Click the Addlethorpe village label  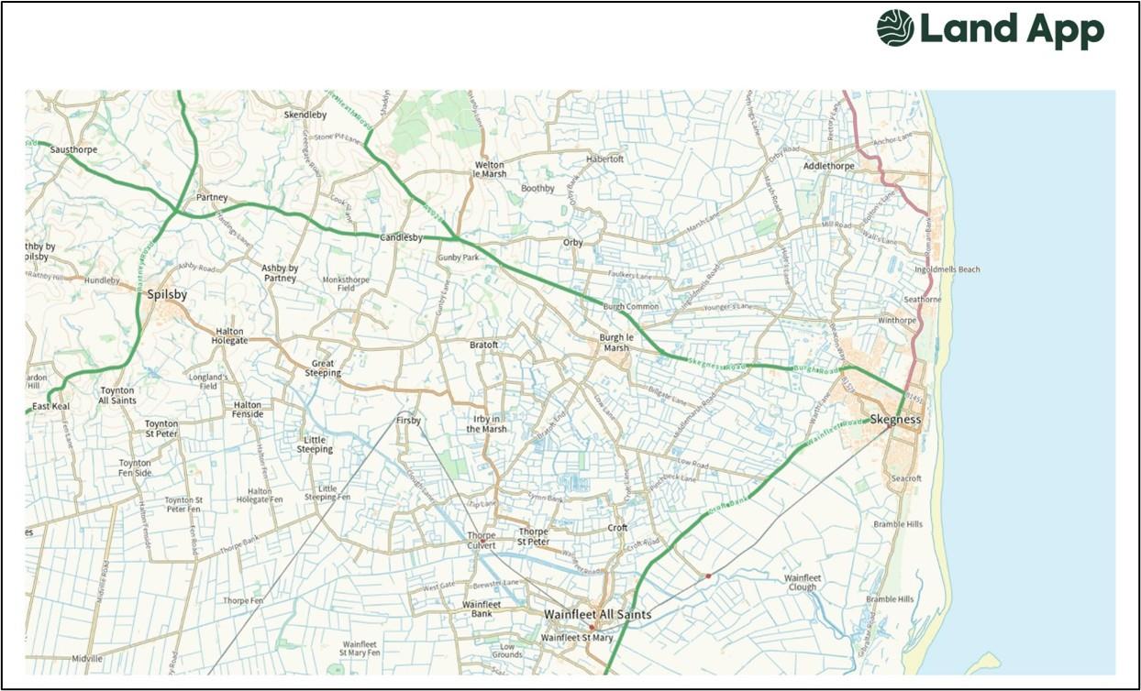(x=829, y=166)
